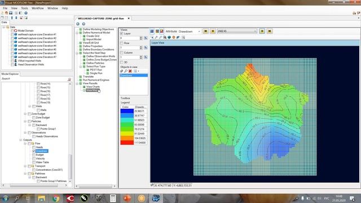361x203 pixels.
Task: Collapse the Select Run Type workflow node
Action: click(81, 67)
